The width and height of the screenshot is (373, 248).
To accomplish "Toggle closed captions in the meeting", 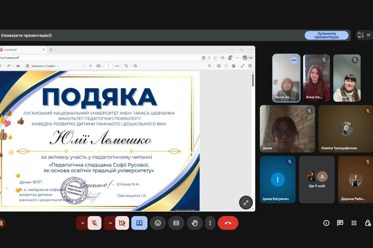I will pos(176,223).
